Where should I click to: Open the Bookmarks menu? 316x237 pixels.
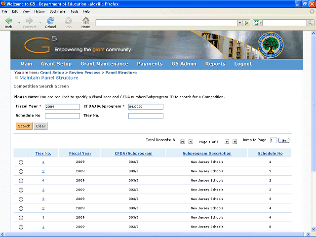pyautogui.click(x=57, y=11)
